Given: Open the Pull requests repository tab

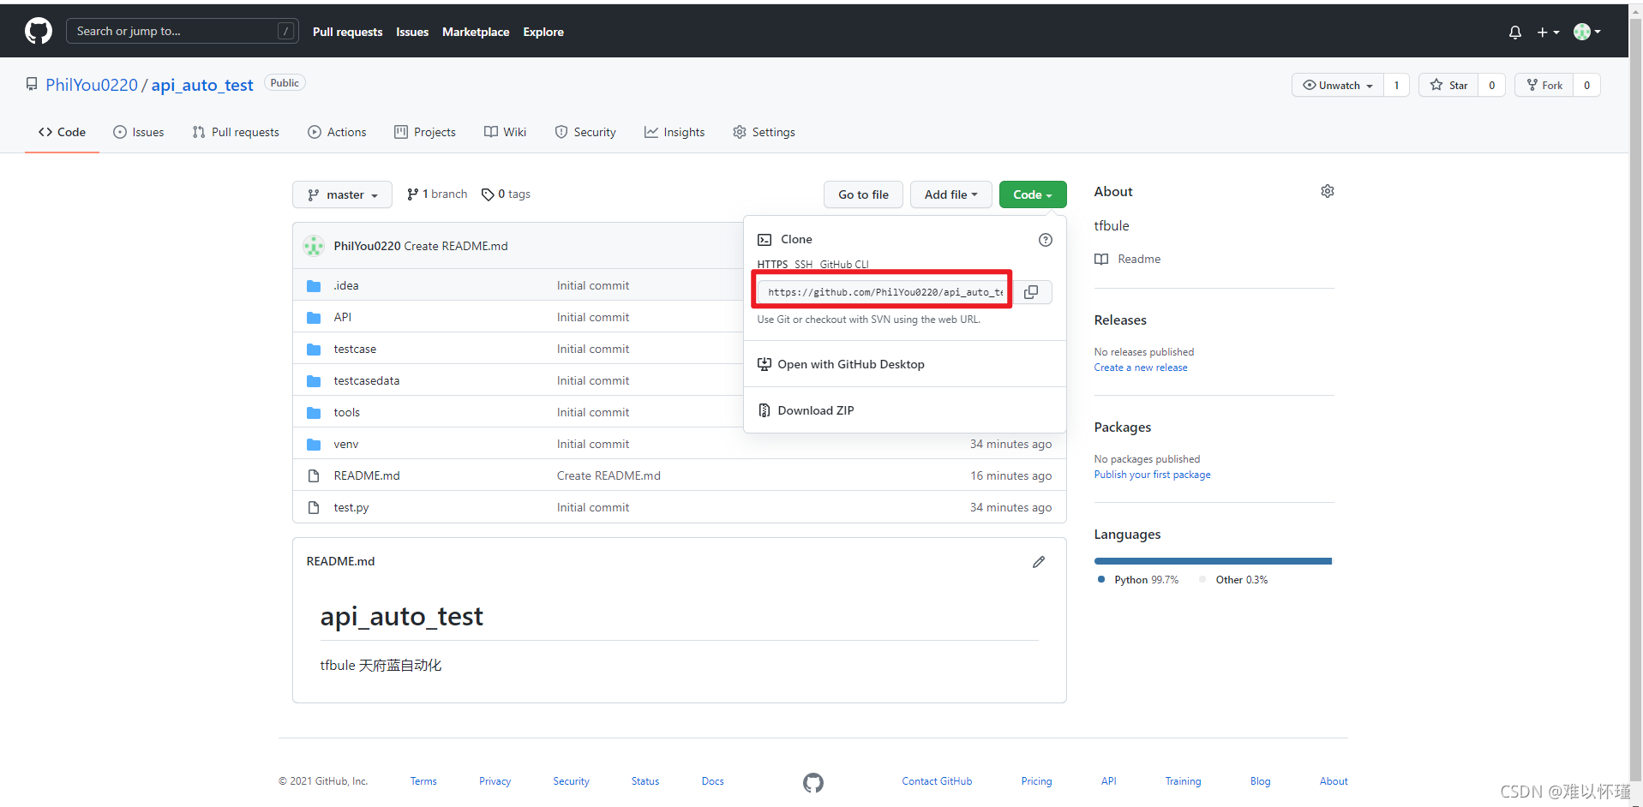Looking at the screenshot, I should tap(236, 132).
